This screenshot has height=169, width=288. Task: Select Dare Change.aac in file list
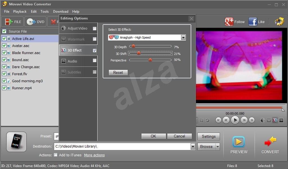pyautogui.click(x=26, y=67)
